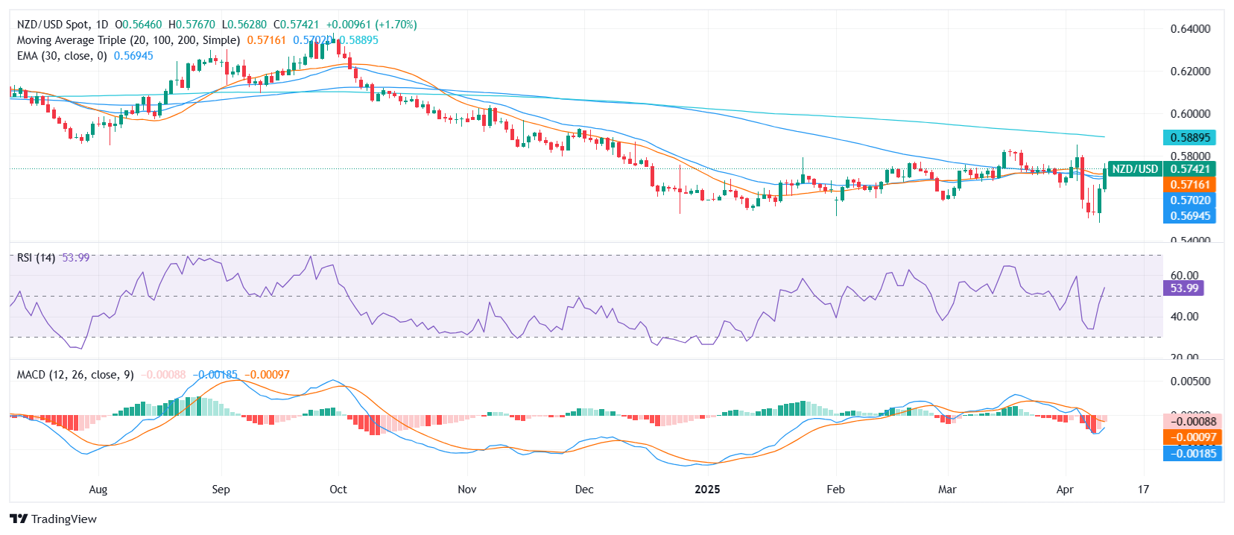Click the 0.60000 price axis level
Screen dimensions: 1234x535
tap(1190, 114)
